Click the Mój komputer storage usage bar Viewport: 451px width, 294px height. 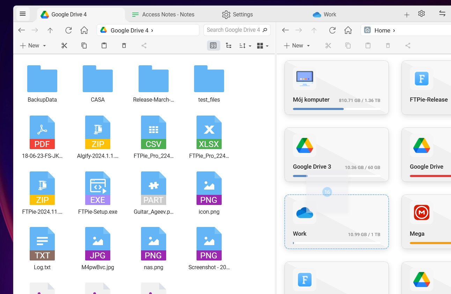(x=337, y=109)
